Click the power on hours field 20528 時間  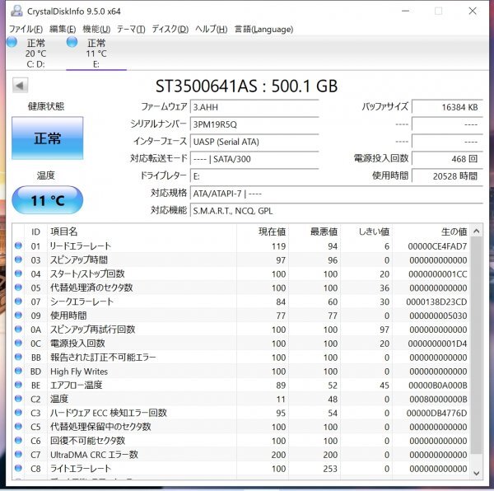point(447,176)
